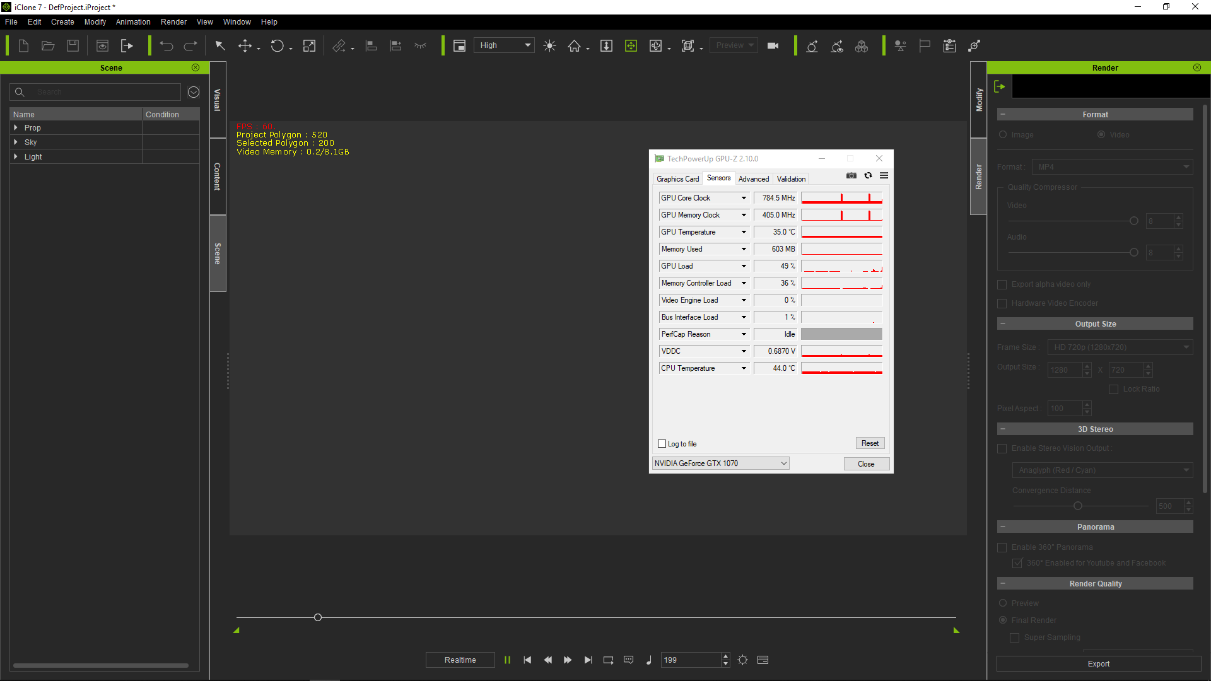Image resolution: width=1211 pixels, height=681 pixels.
Task: Expand the GPU Core Clock sensor dropdown
Action: click(x=743, y=197)
